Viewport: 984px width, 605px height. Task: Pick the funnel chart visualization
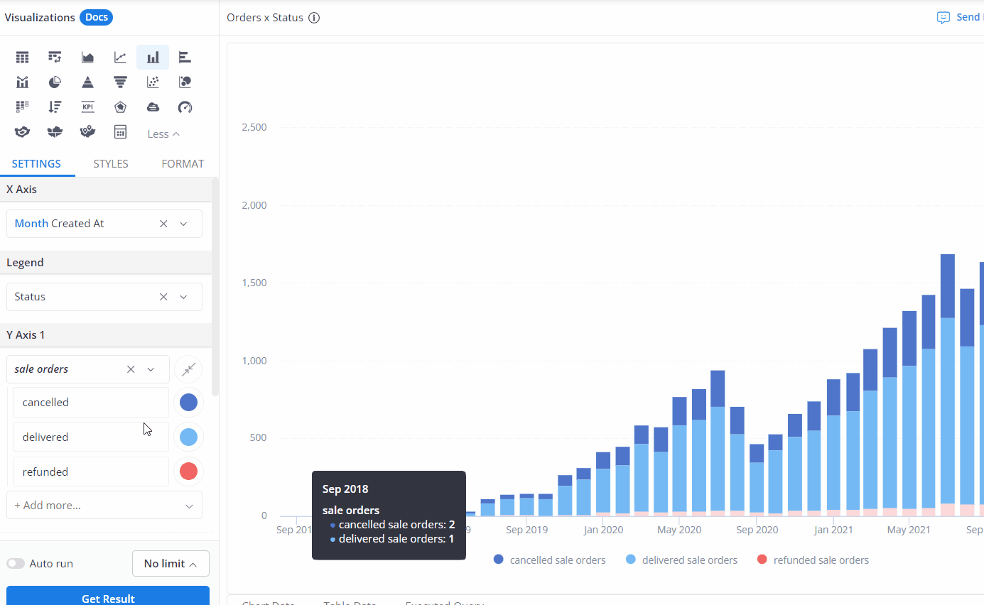point(120,82)
